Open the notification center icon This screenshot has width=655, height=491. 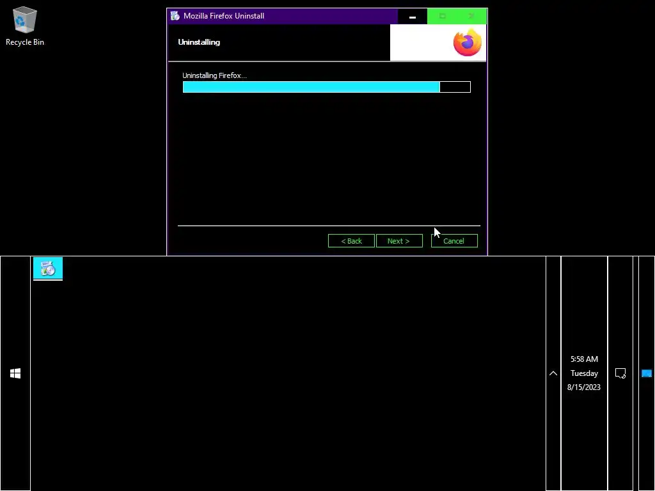620,373
